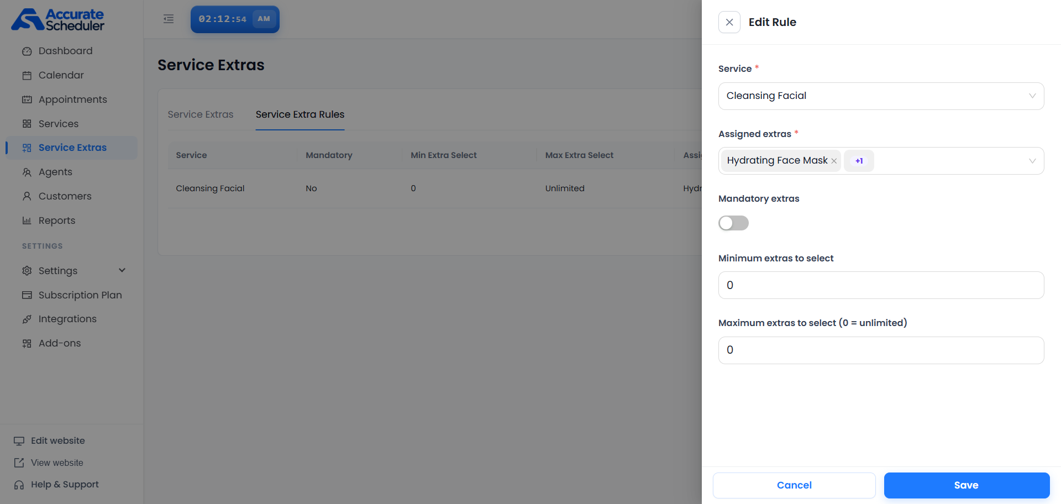Click the Calendar icon in sidebar
Image resolution: width=1061 pixels, height=504 pixels.
[27, 76]
